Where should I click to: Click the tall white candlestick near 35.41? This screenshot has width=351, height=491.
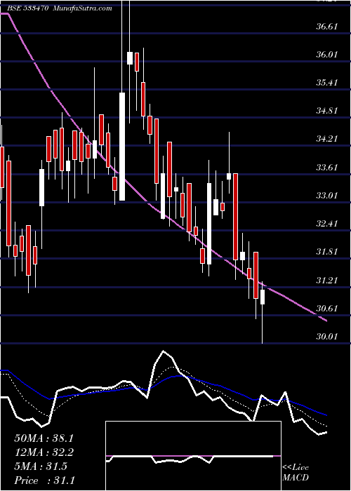coord(122,147)
